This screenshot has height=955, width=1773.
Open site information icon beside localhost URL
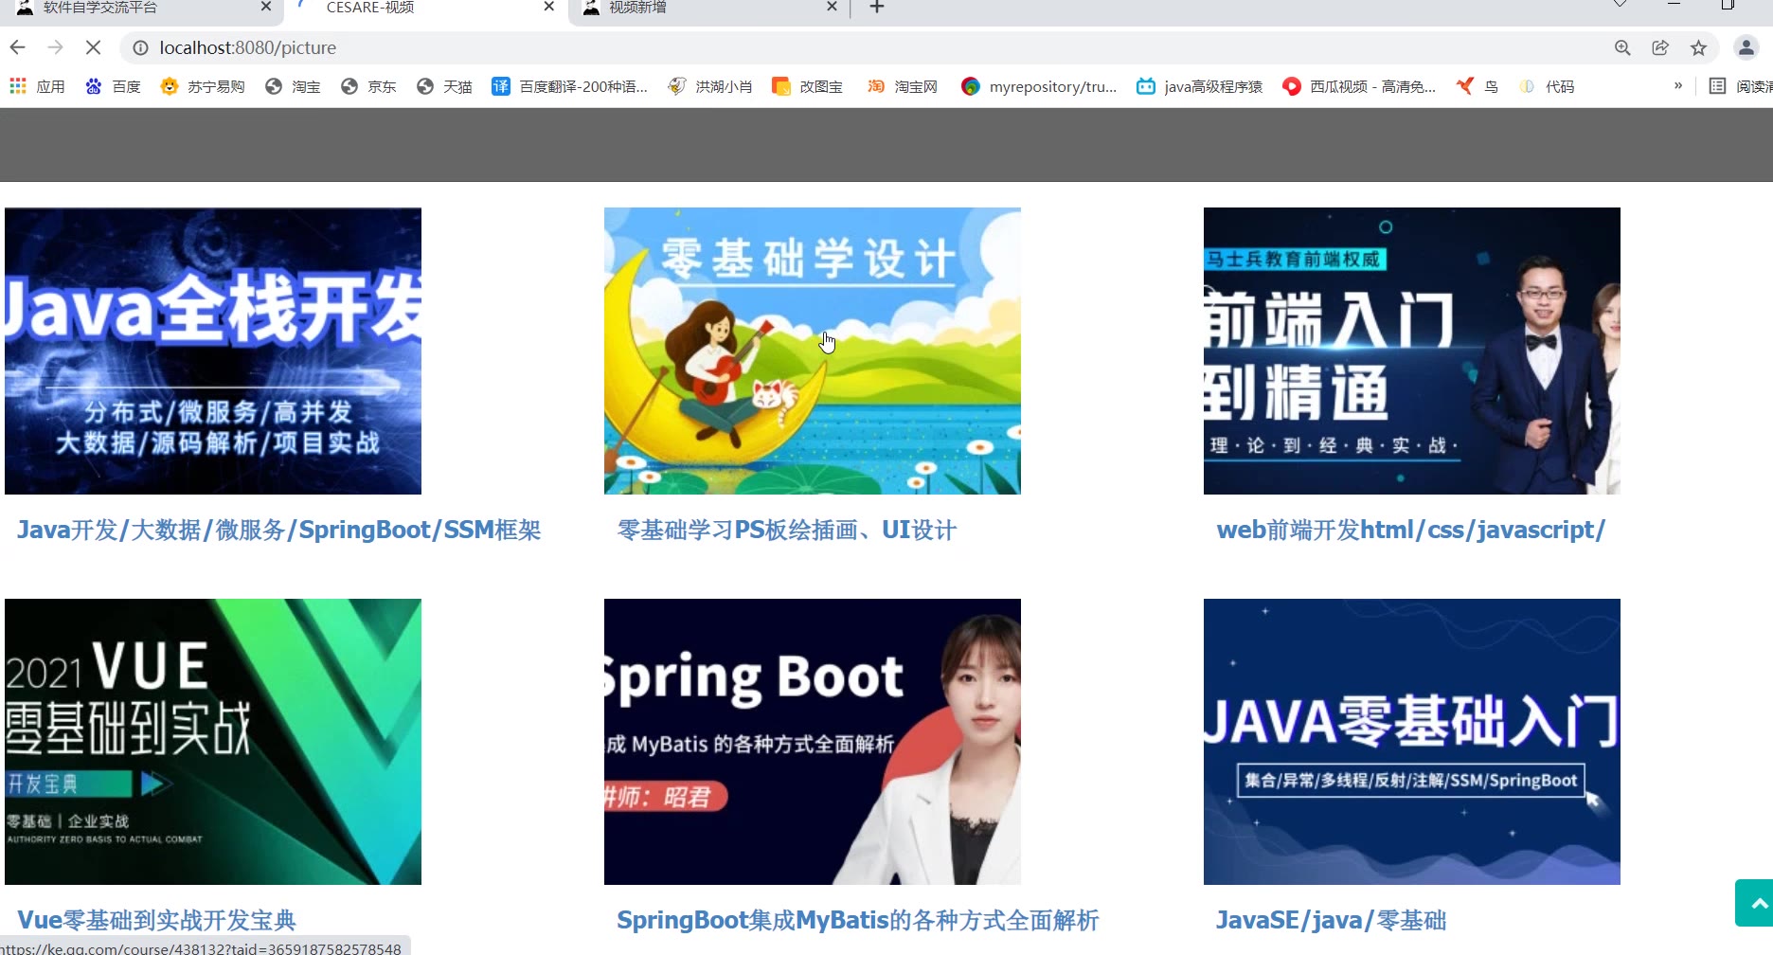click(x=139, y=47)
